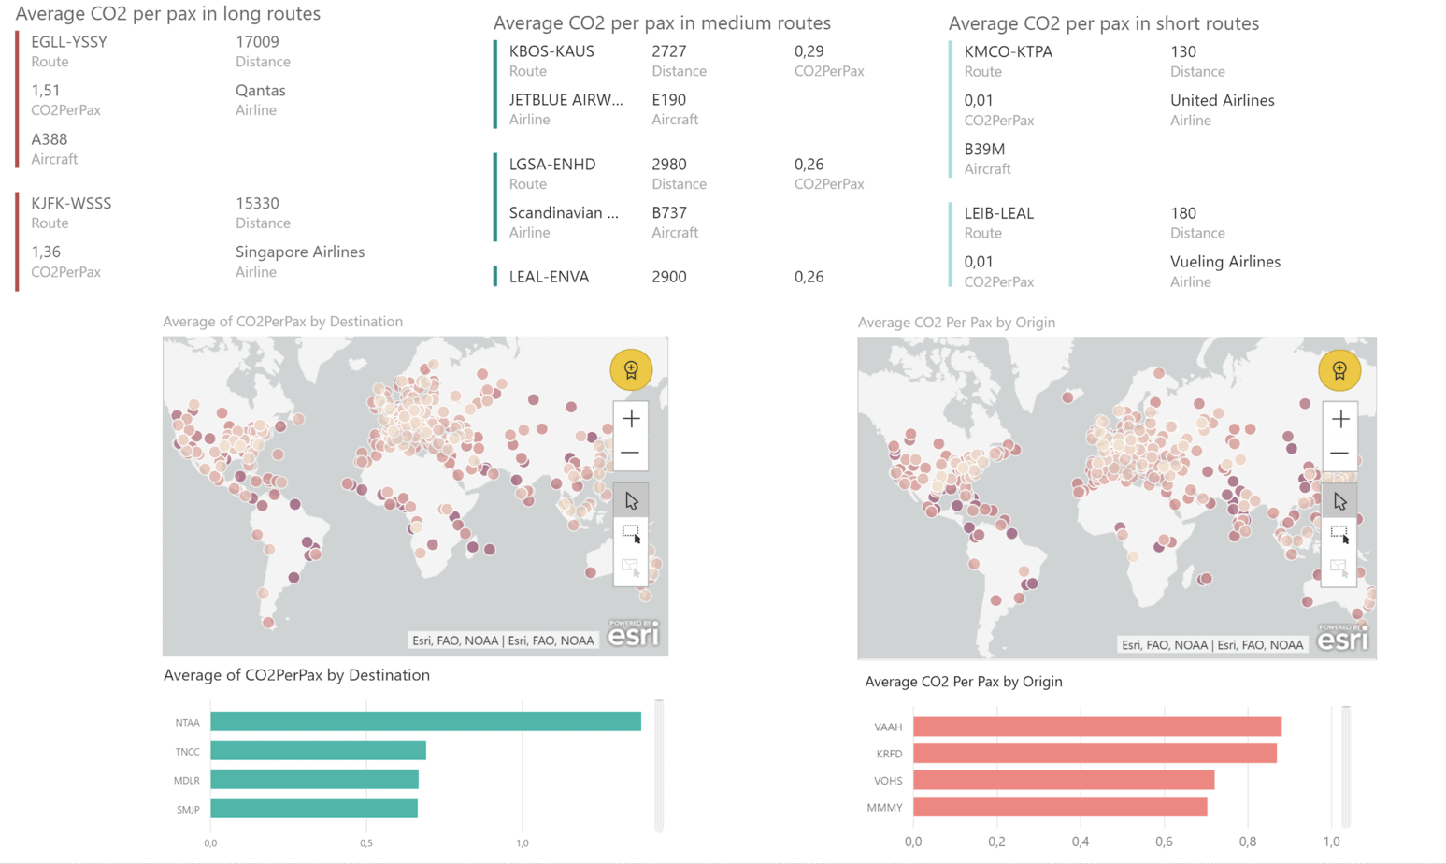
Task: Select the arrow pointer tool on Destination map
Action: [633, 499]
